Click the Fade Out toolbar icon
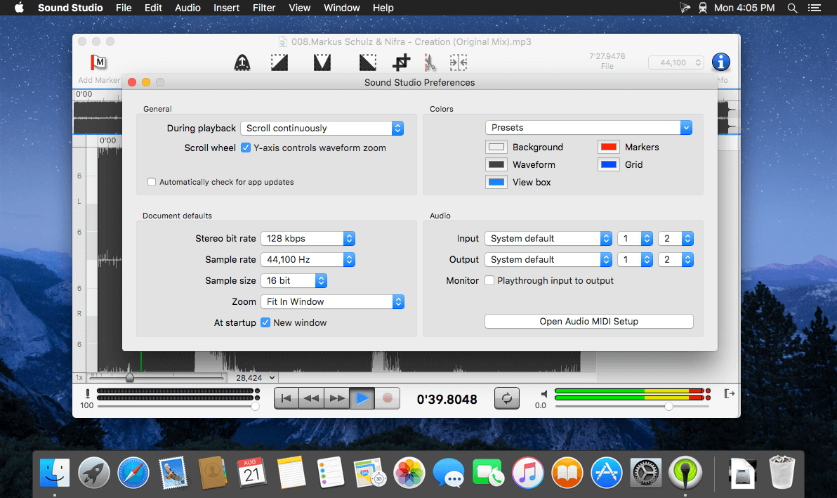This screenshot has height=498, width=837. coord(367,63)
